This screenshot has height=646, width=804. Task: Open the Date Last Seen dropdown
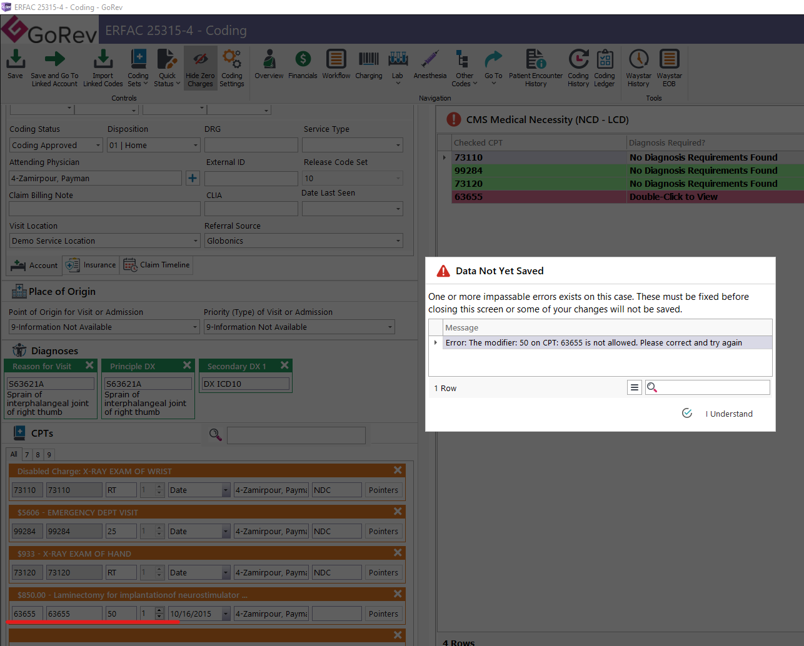point(398,209)
